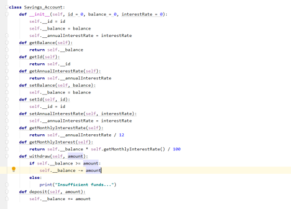
Task: Click the 'print' function call
Action: 46,185
